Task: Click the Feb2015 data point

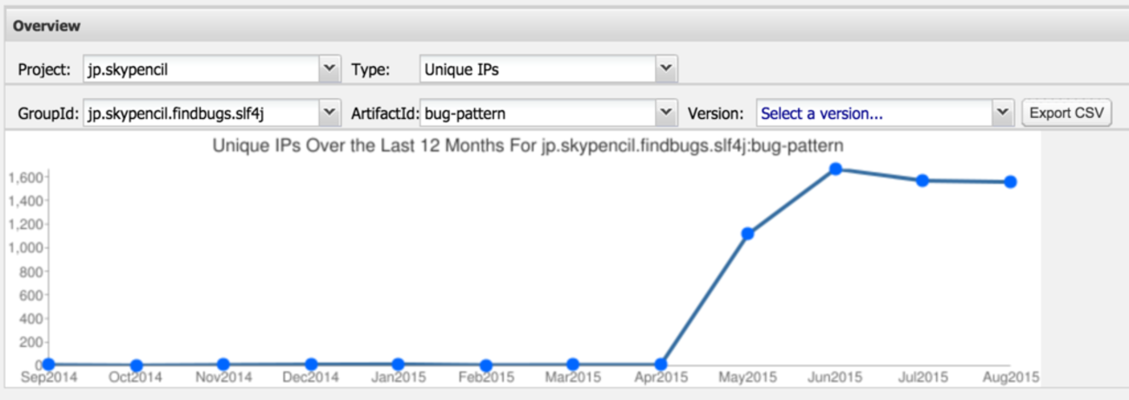Action: coord(485,365)
